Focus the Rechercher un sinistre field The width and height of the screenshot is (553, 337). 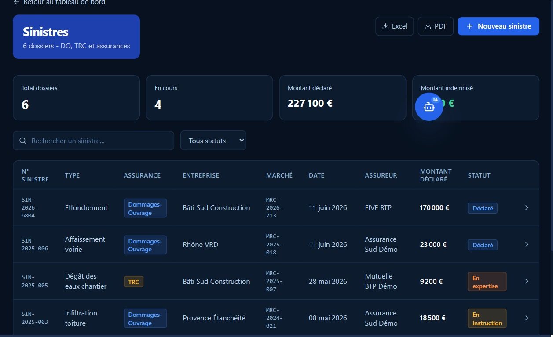coord(94,141)
